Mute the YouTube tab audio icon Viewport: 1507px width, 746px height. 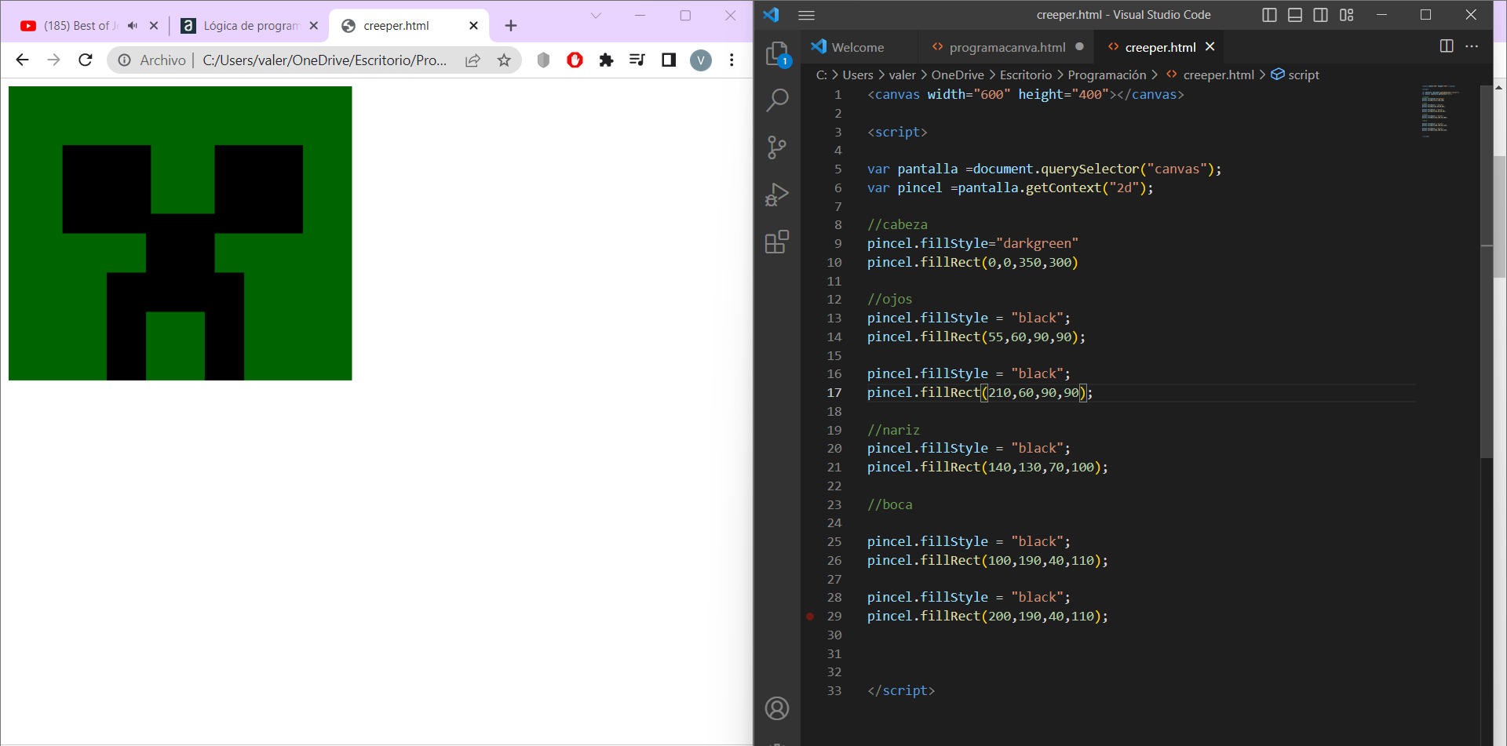133,26
